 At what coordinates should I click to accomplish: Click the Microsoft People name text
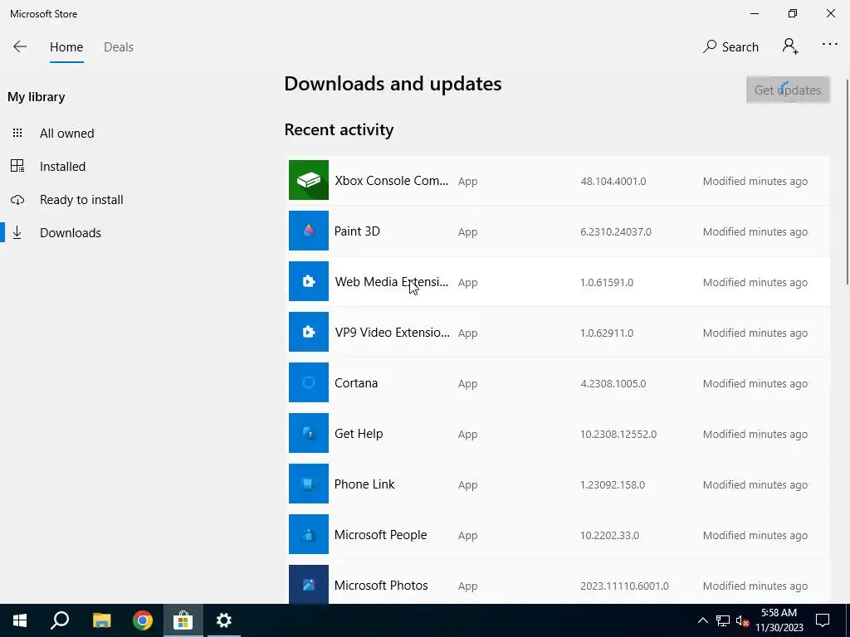click(380, 535)
